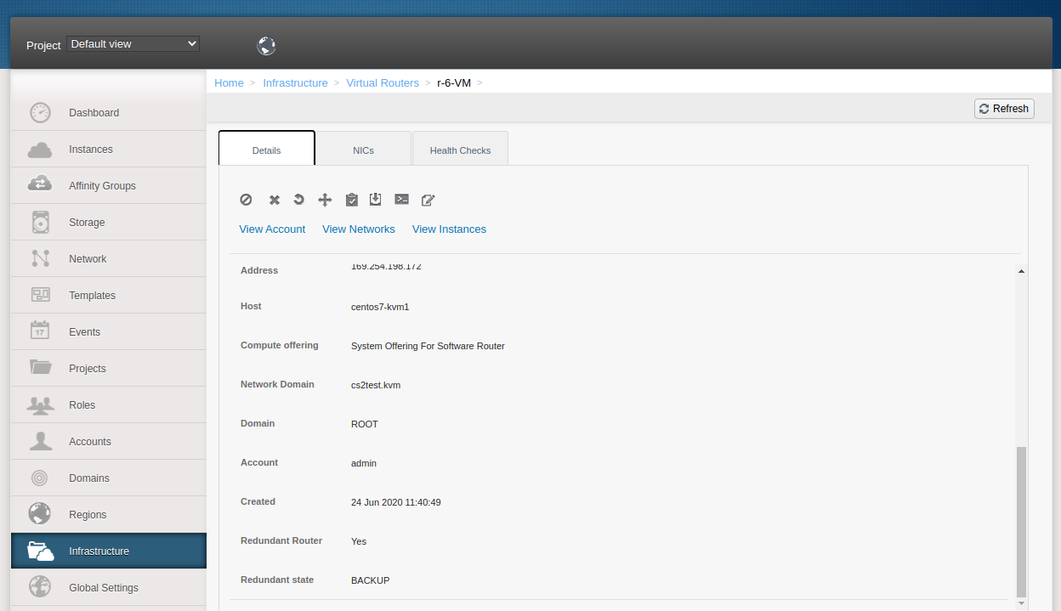1061x611 pixels.
Task: Navigate to Network section
Action: pyautogui.click(x=108, y=258)
